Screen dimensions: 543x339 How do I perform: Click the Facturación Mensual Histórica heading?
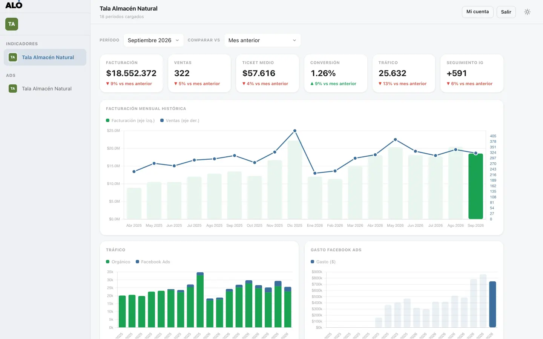pyautogui.click(x=146, y=108)
